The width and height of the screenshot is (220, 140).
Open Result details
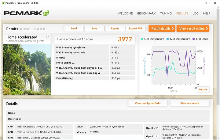point(162,28)
